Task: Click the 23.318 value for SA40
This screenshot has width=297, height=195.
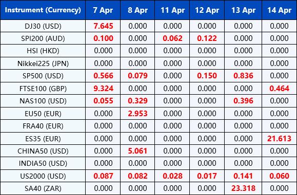Action: pos(243,188)
